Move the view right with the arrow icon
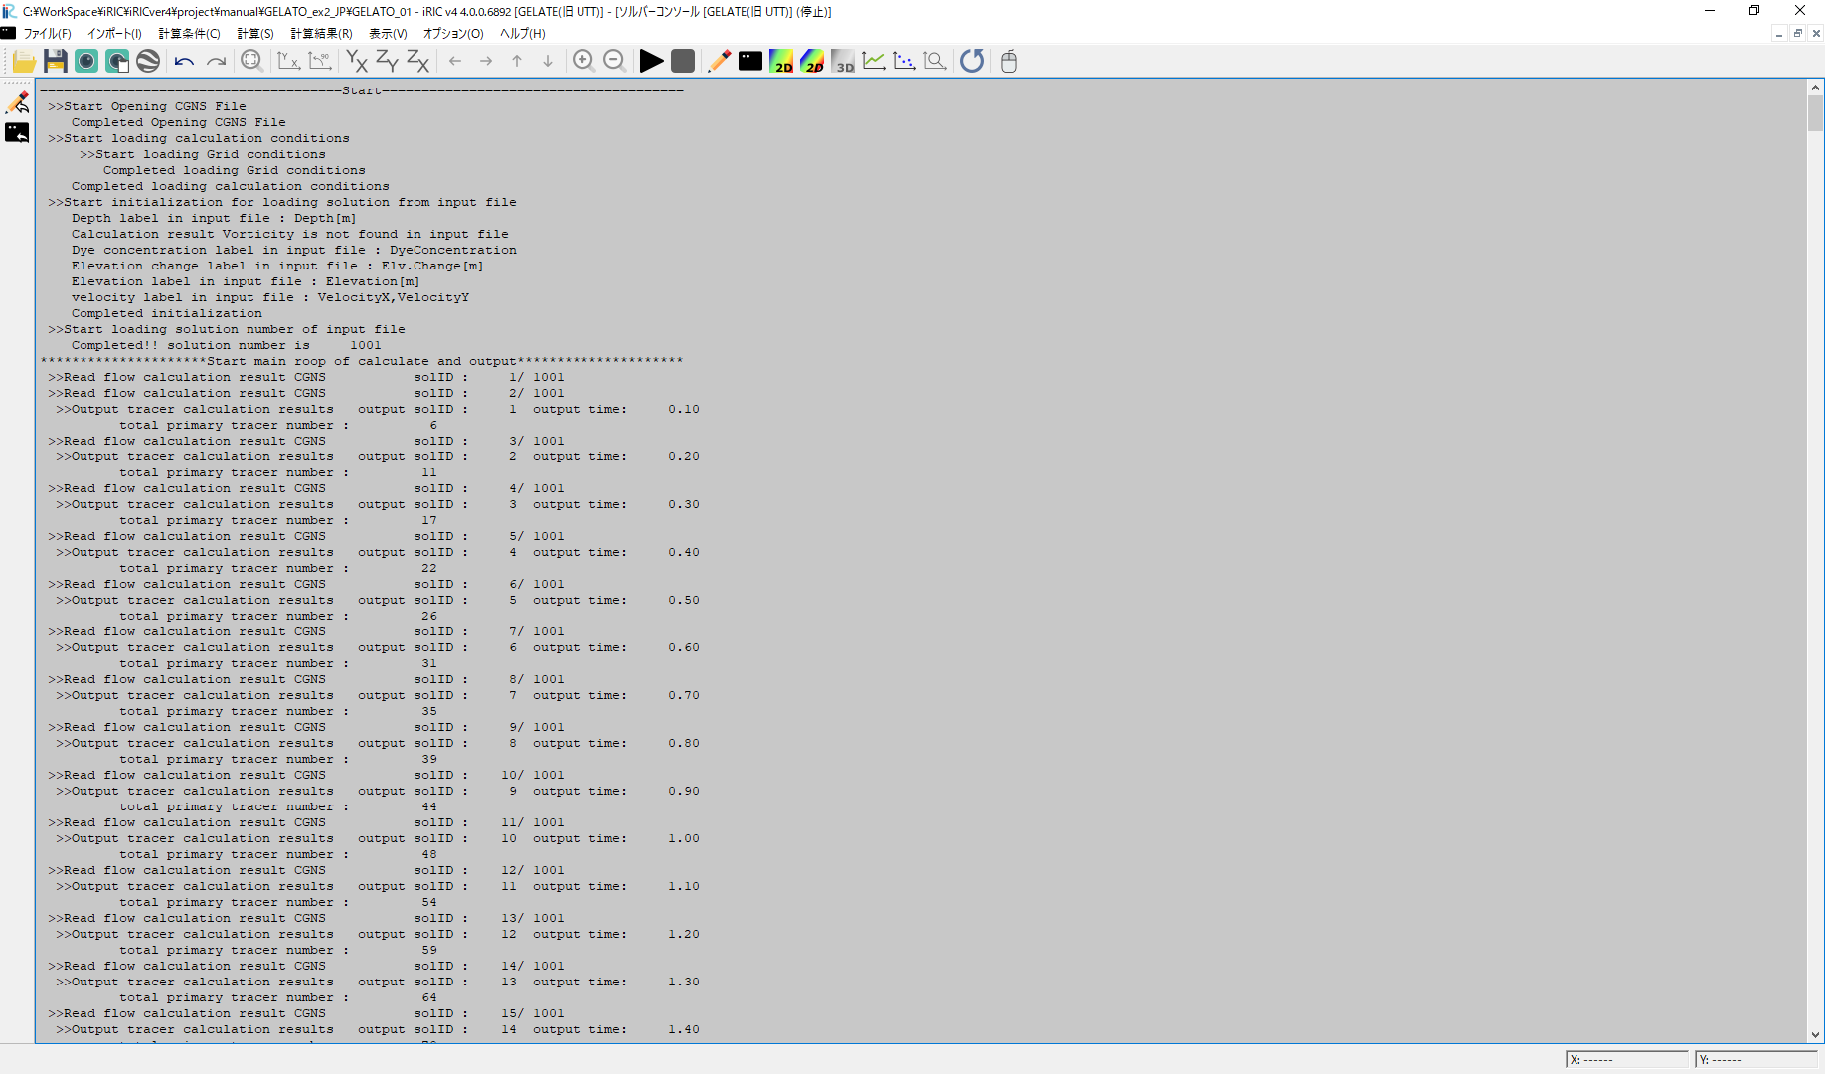The image size is (1825, 1074). coord(486,62)
